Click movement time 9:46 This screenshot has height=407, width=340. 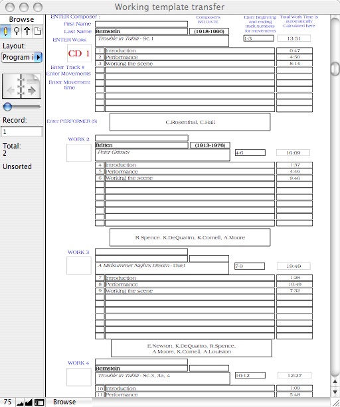294,178
